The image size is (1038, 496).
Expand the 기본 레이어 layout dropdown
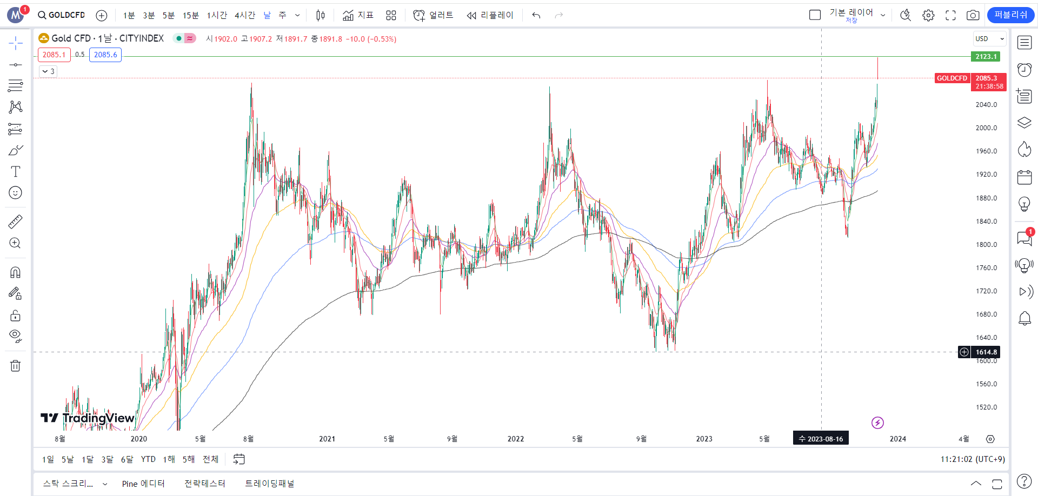pos(883,15)
